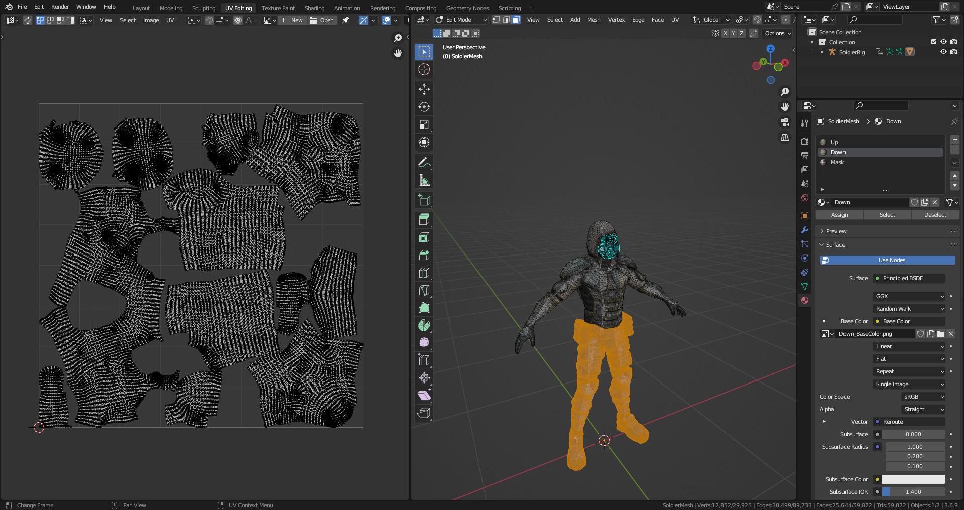Select the Loop Cut tool
Image resolution: width=964 pixels, height=510 pixels.
coord(424,273)
